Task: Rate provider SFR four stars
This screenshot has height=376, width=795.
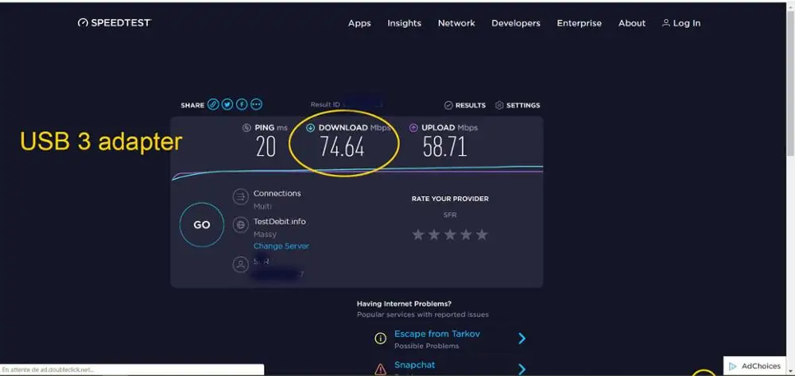Action: click(466, 235)
